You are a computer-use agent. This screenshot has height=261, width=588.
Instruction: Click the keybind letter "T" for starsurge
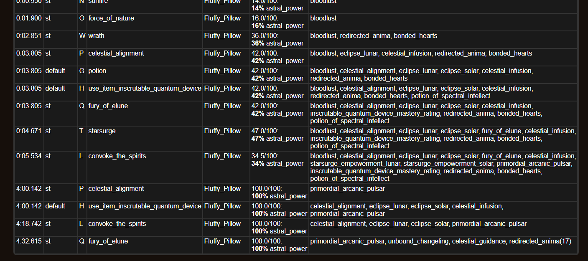(82, 131)
